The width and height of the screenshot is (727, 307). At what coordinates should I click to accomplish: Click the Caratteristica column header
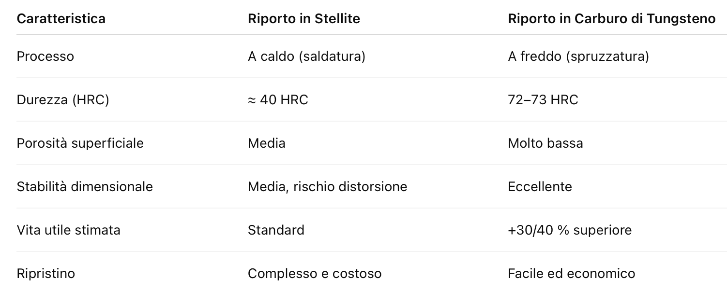click(61, 19)
